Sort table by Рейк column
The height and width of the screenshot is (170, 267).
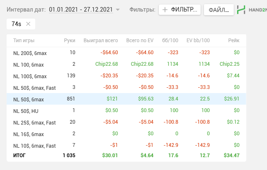[x=234, y=41]
